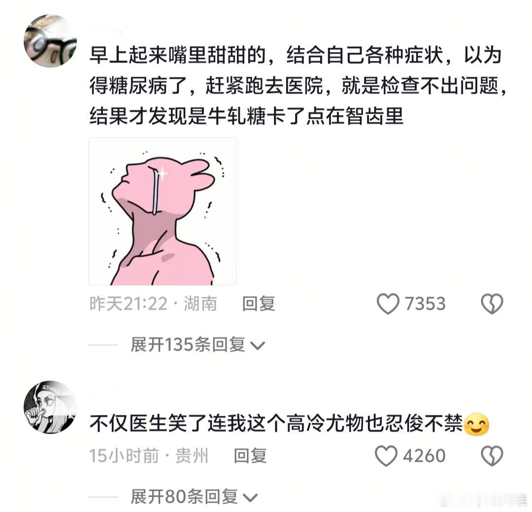Open the nougat wisdom tooth comment text

pyautogui.click(x=298, y=86)
